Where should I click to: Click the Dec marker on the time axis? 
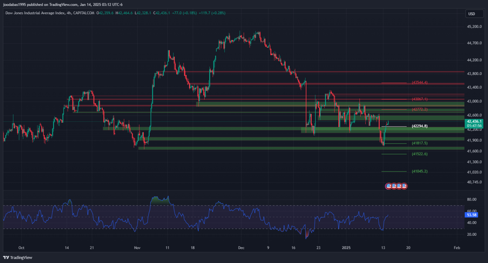pos(241,247)
